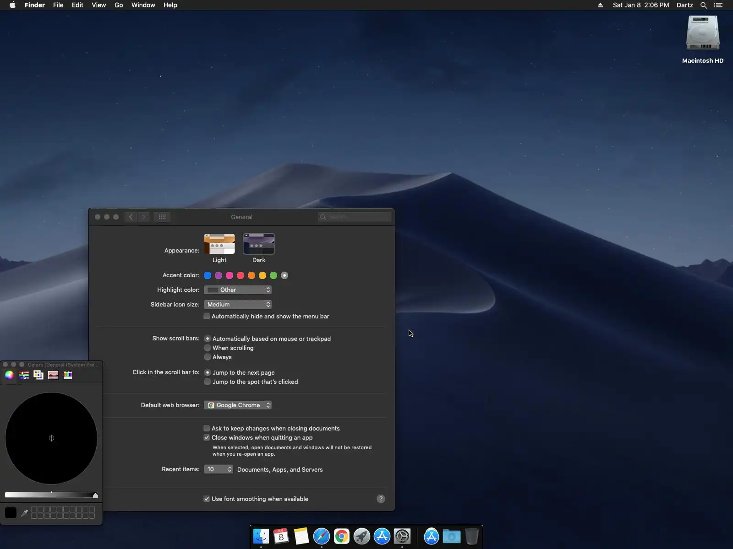Show all preferences with the grid button
Image resolution: width=733 pixels, height=549 pixels.
click(162, 217)
